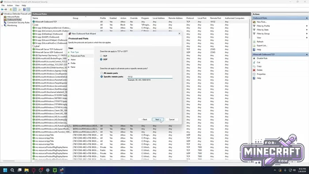Image resolution: width=309 pixels, height=174 pixels.
Task: Open the View menu in the menu bar
Action: pyautogui.click(x=17, y=5)
